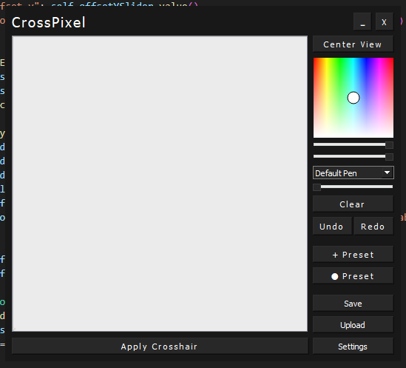The image size is (406, 368).
Task: Select the white circle Preset button
Action: tap(353, 276)
